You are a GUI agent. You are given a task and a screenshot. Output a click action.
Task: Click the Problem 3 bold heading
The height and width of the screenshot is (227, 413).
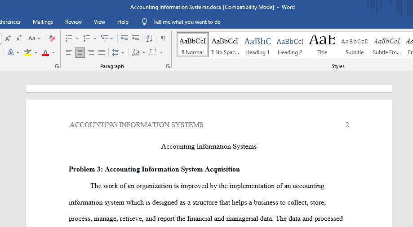pos(154,169)
